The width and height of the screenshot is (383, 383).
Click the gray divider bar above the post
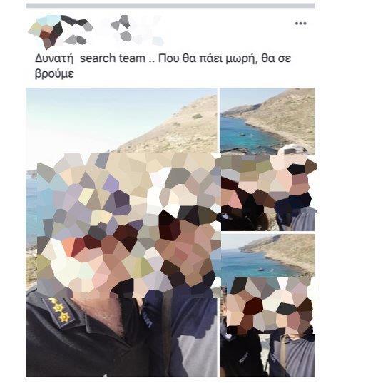170,6
